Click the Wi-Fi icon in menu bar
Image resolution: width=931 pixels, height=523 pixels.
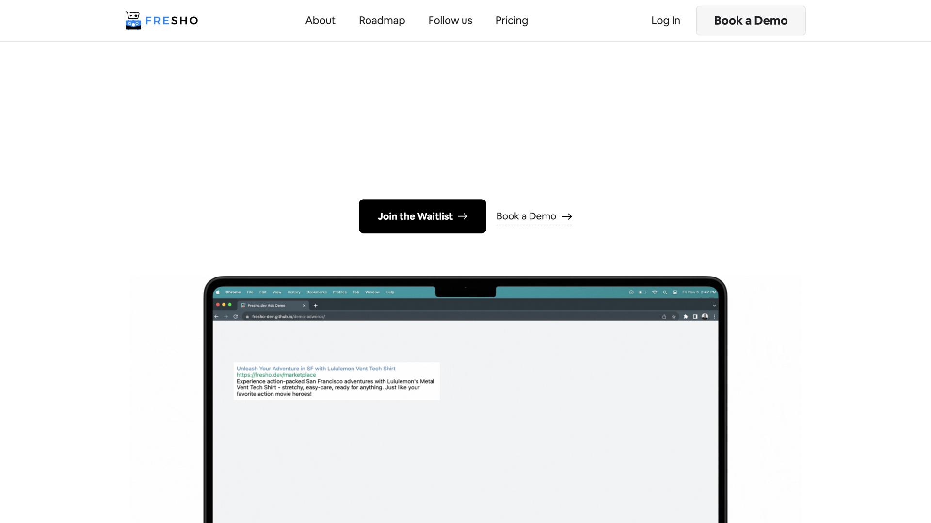pyautogui.click(x=655, y=292)
